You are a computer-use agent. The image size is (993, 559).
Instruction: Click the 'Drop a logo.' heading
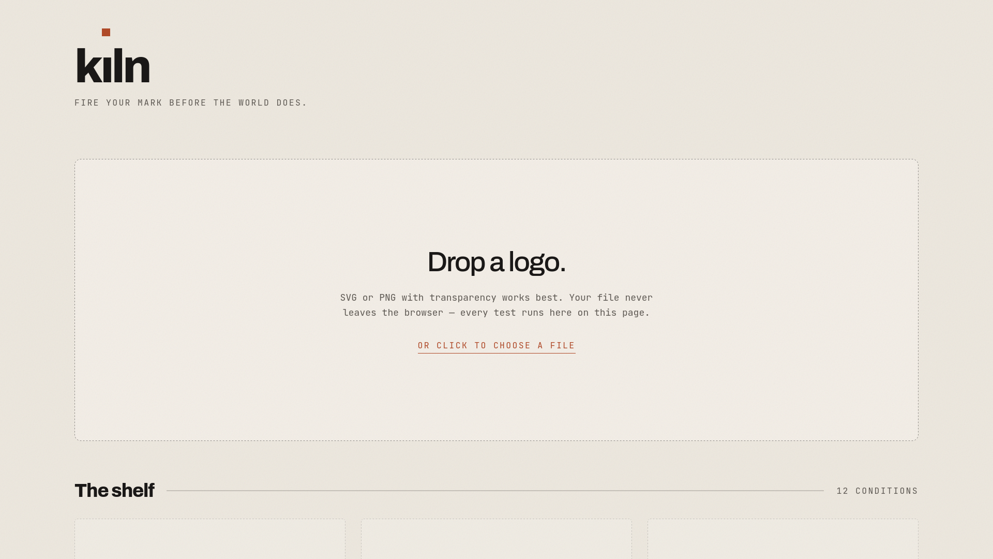tap(496, 262)
